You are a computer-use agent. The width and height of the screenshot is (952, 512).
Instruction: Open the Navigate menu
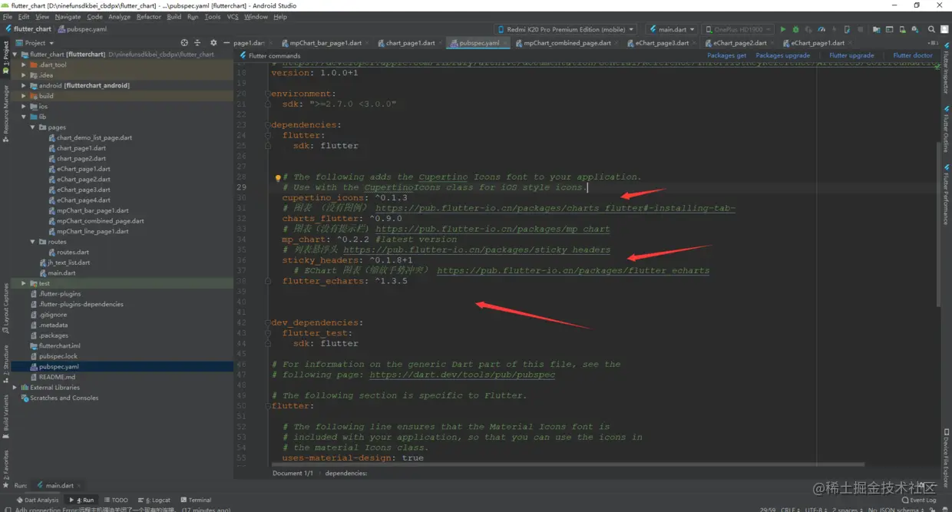(68, 16)
